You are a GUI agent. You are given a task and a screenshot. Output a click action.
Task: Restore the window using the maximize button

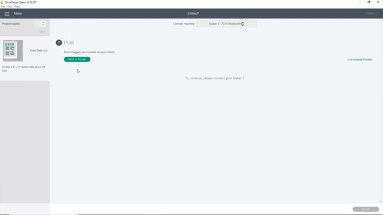tap(369, 2)
